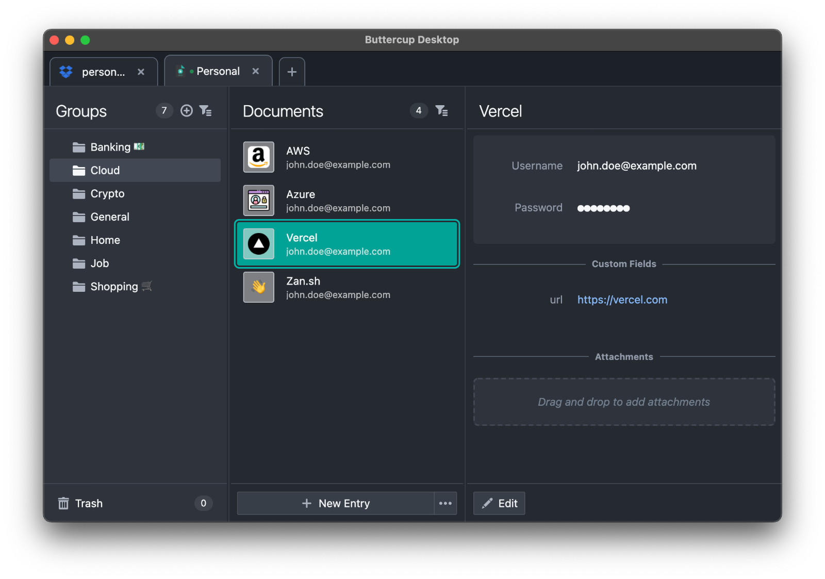825x579 pixels.
Task: Click the AWS Amazon entry icon
Action: 259,157
